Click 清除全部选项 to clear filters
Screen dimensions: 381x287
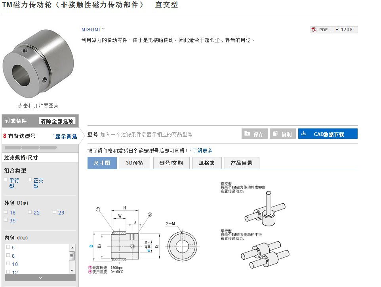[57, 121]
